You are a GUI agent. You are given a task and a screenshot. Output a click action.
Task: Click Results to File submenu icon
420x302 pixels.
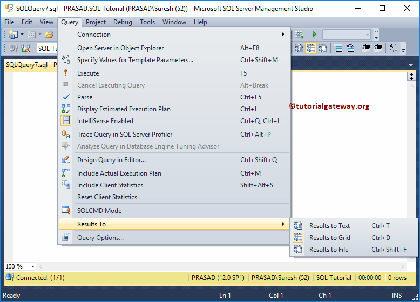[x=298, y=249]
